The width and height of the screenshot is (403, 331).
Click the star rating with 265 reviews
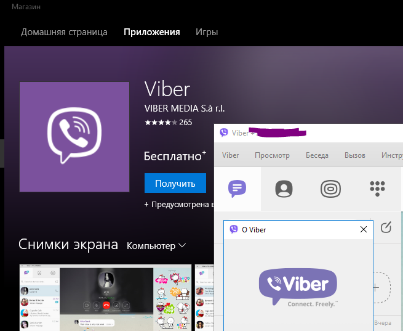[x=168, y=122]
